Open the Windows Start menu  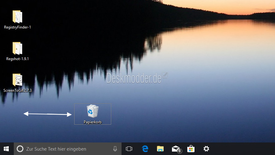pos(6,149)
